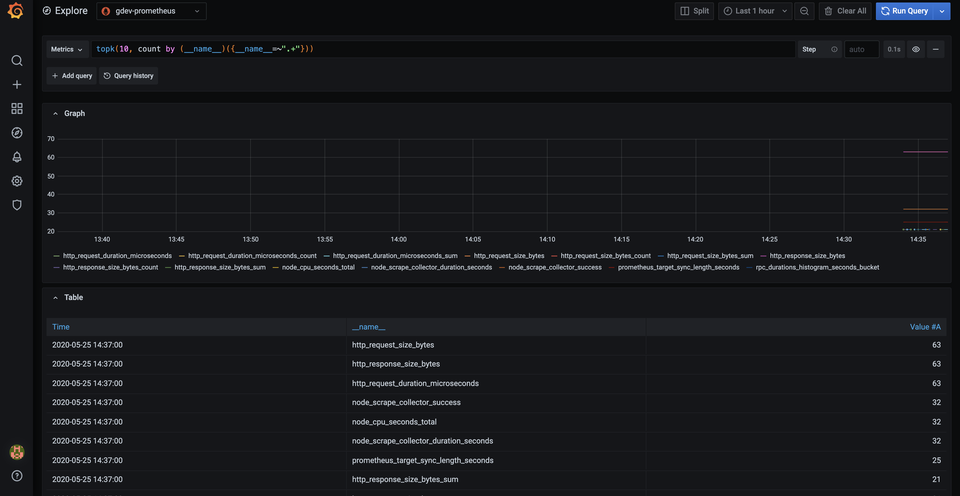The height and width of the screenshot is (496, 960).
Task: Open the Metrics query type dropdown
Action: point(67,49)
